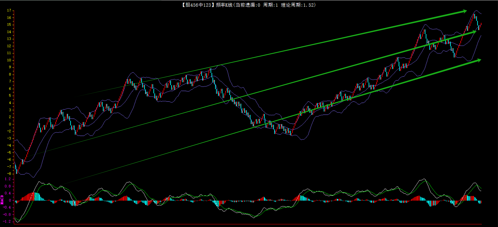Click the 周期:1 text in title
The height and width of the screenshot is (227, 498).
(x=270, y=5)
